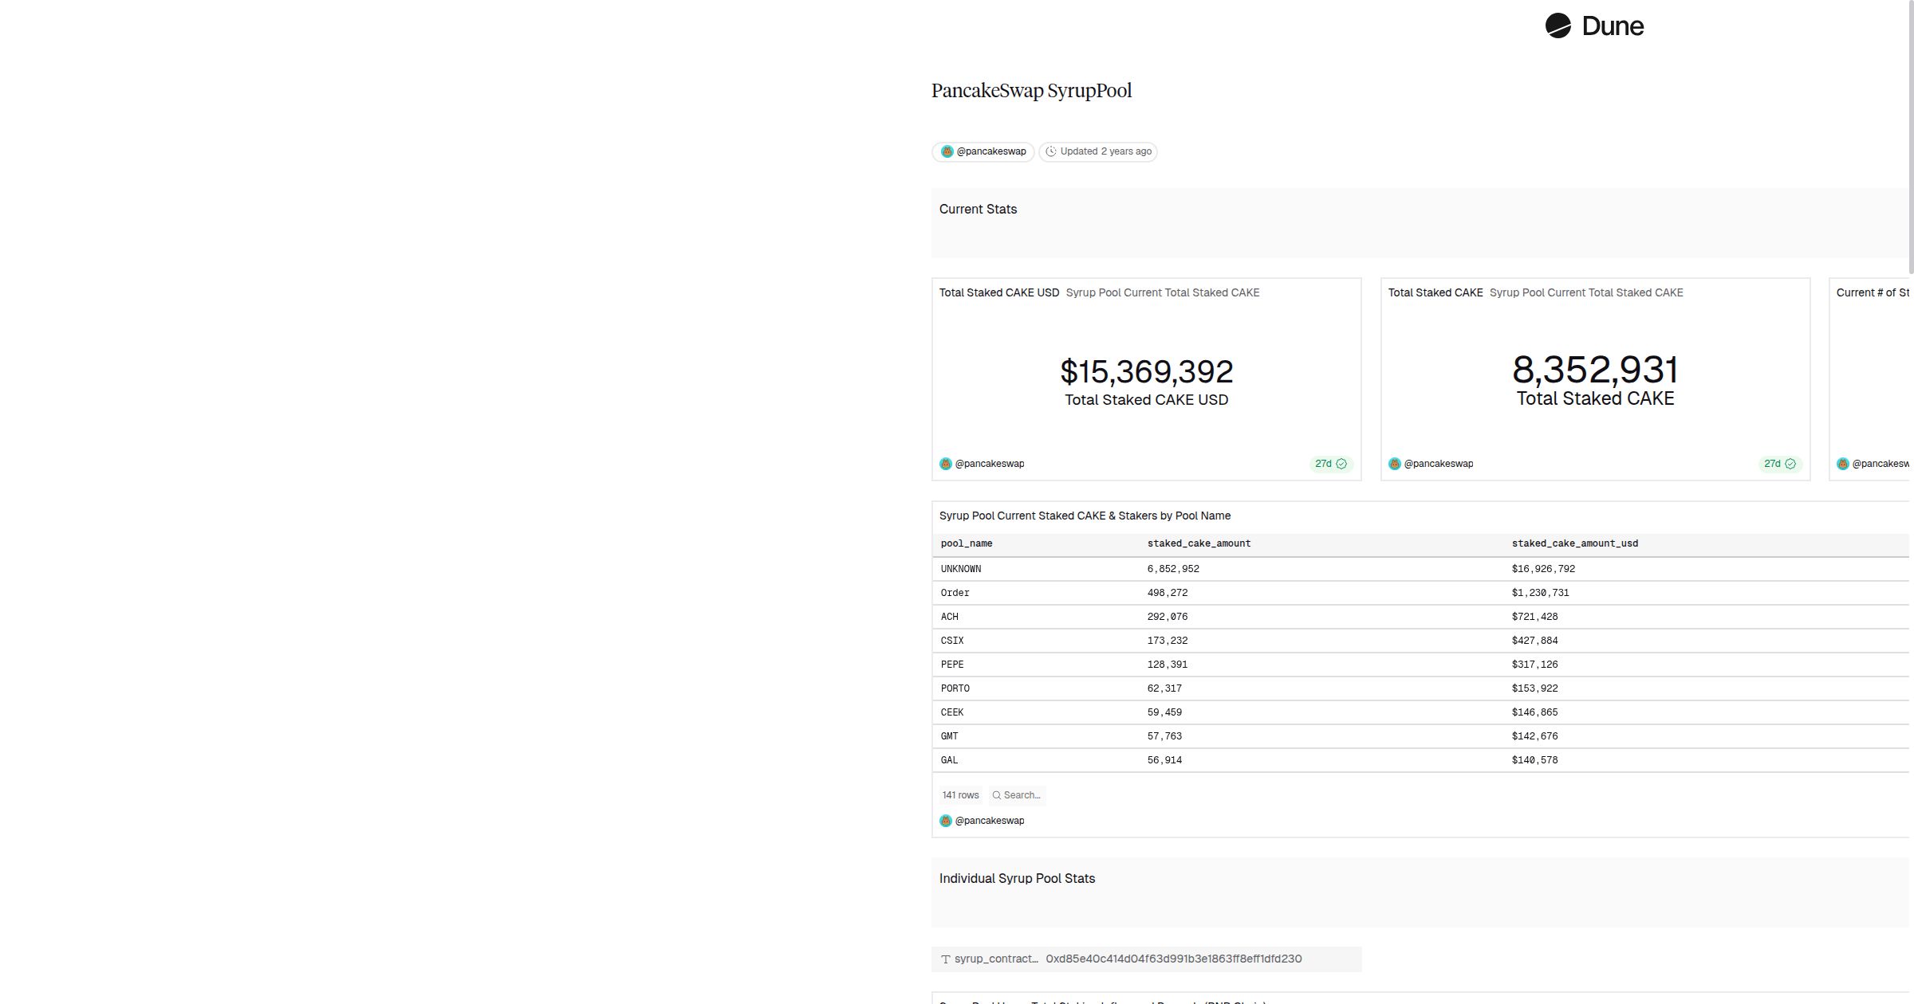Click pancakeswap avatar below the pool table
Screen dimensions: 1914x1004
tap(946, 821)
